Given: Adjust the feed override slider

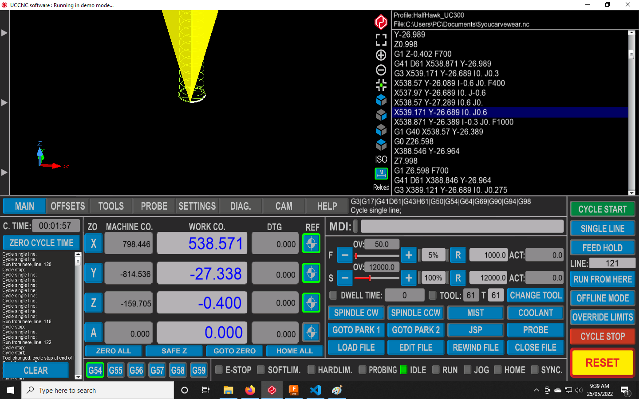Looking at the screenshot, I should point(377,256).
